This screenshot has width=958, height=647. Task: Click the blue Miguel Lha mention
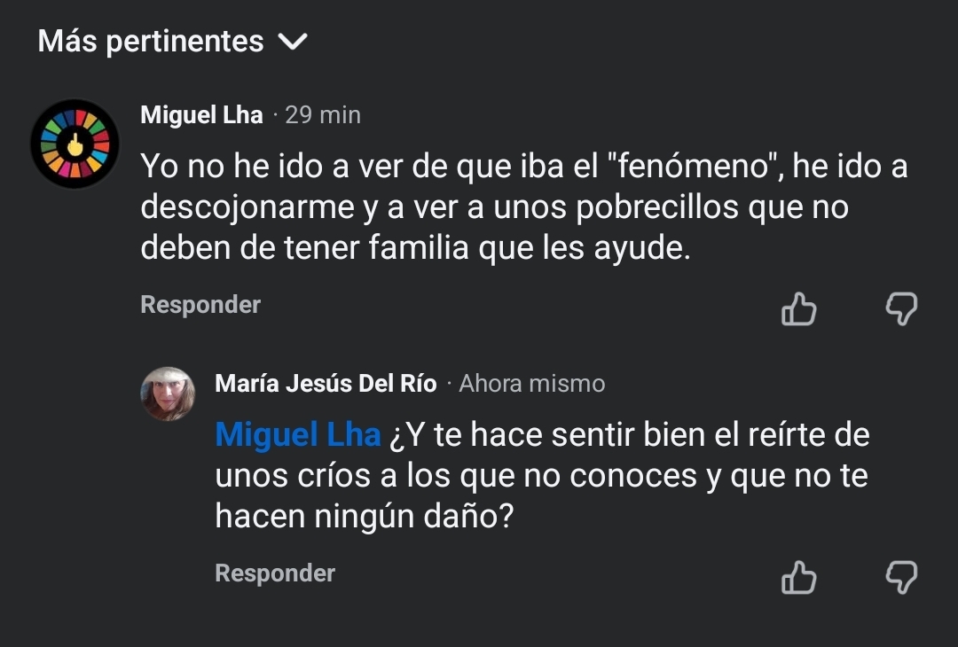point(297,435)
